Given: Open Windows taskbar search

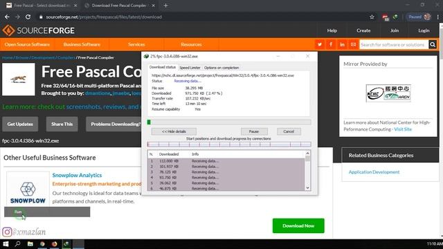Looking at the screenshot, I should pyautogui.click(x=18, y=244).
